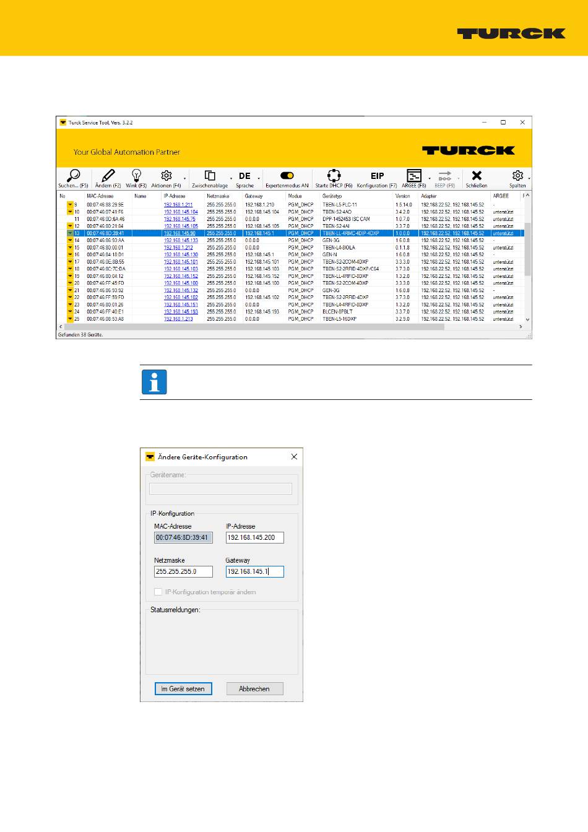Open IP link 192.168.145.133
The image size is (588, 832).
pos(181,241)
